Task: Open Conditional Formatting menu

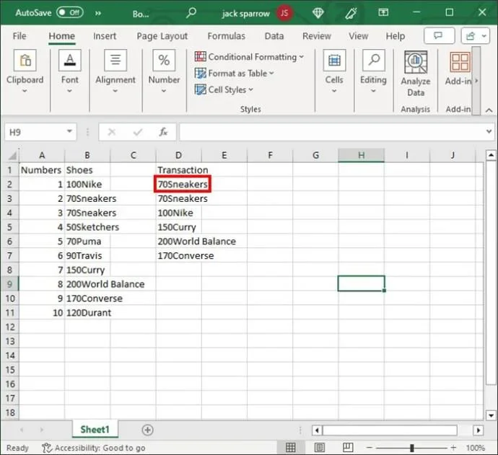Action: [249, 57]
